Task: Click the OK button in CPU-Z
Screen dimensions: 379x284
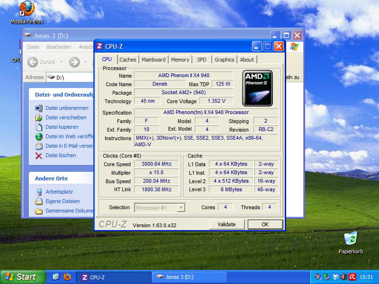Action: [265, 224]
